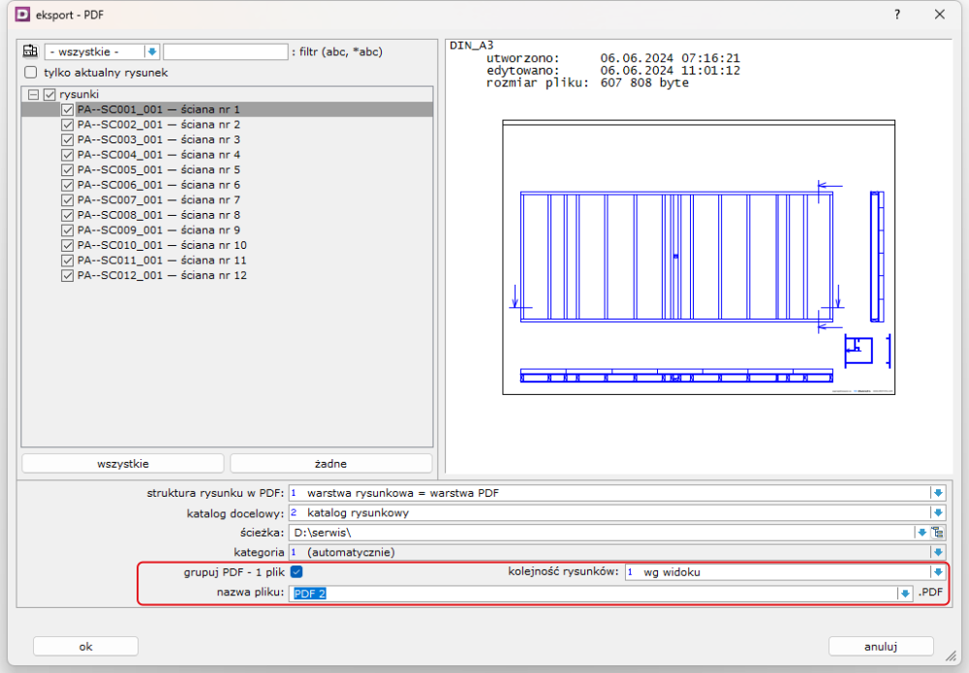Click the app logo in the title bar
This screenshot has width=969, height=673.
click(22, 15)
